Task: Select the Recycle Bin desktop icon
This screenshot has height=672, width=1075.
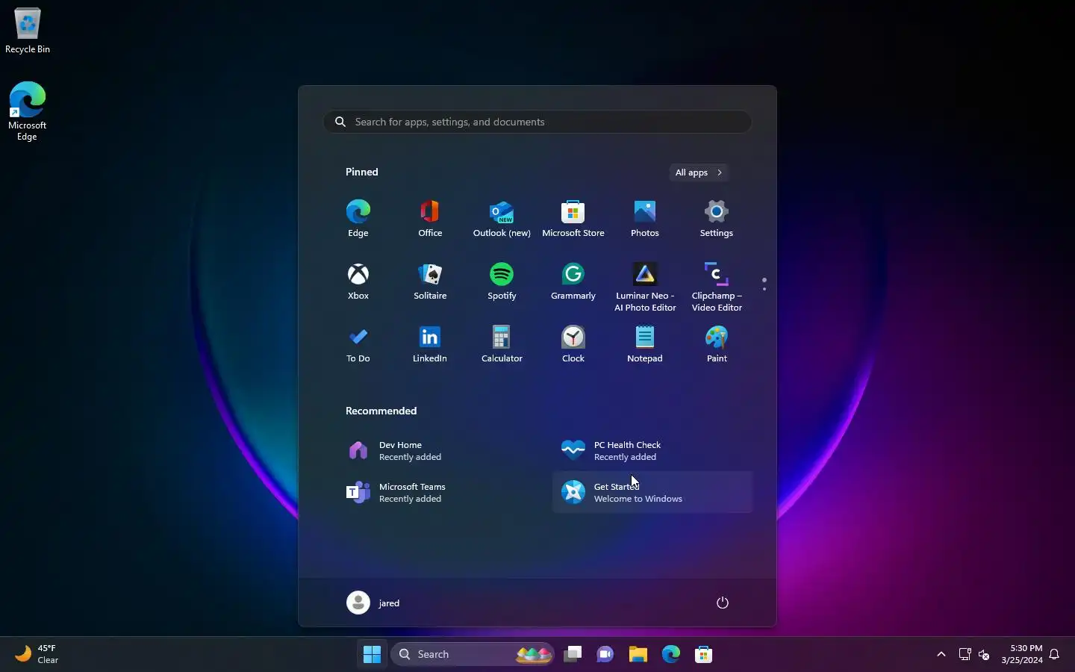Action: point(28,31)
